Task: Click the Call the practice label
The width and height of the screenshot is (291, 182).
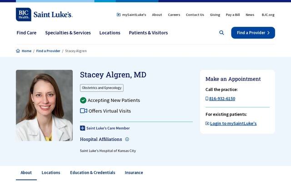Action: [221, 90]
